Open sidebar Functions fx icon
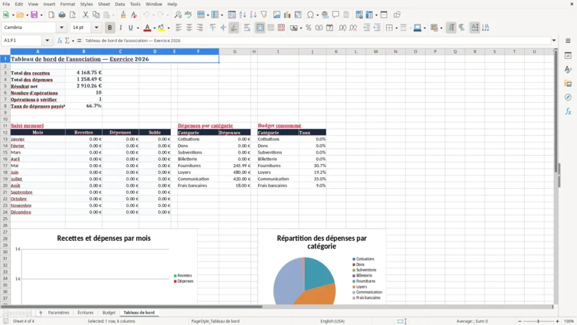This screenshot has width=577, height=325. coord(568,111)
